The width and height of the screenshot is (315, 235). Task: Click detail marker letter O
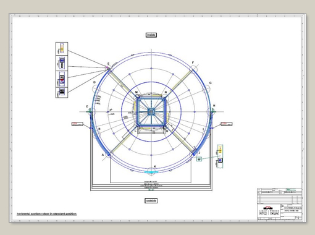167,131
